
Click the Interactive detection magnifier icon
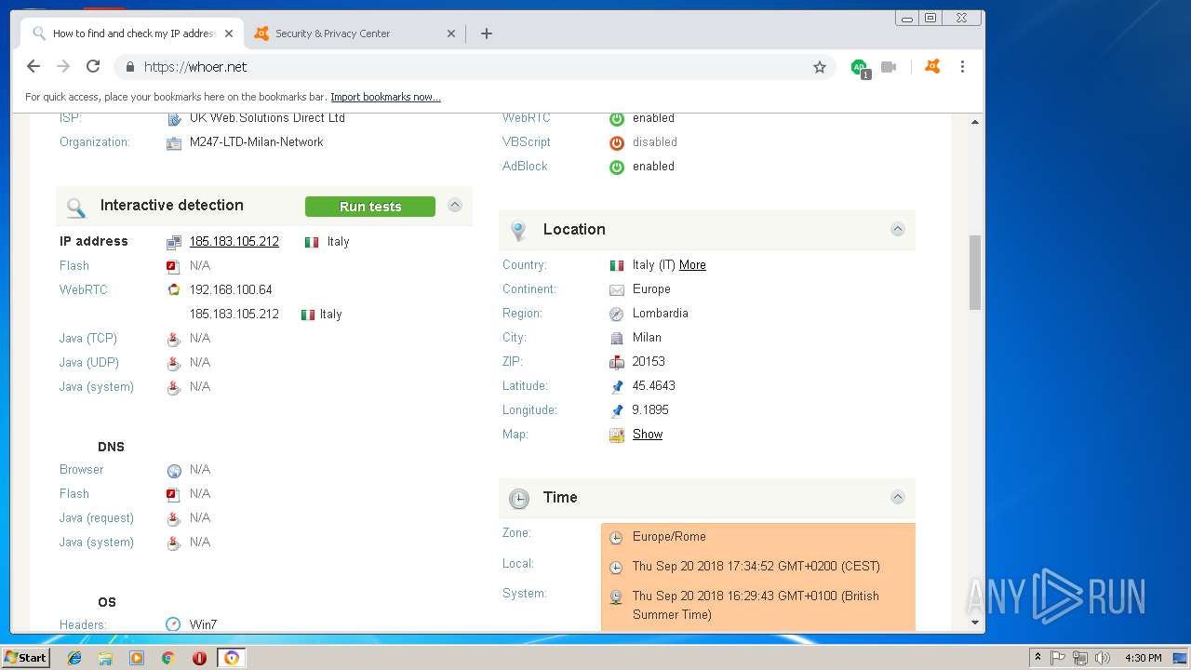pyautogui.click(x=76, y=207)
